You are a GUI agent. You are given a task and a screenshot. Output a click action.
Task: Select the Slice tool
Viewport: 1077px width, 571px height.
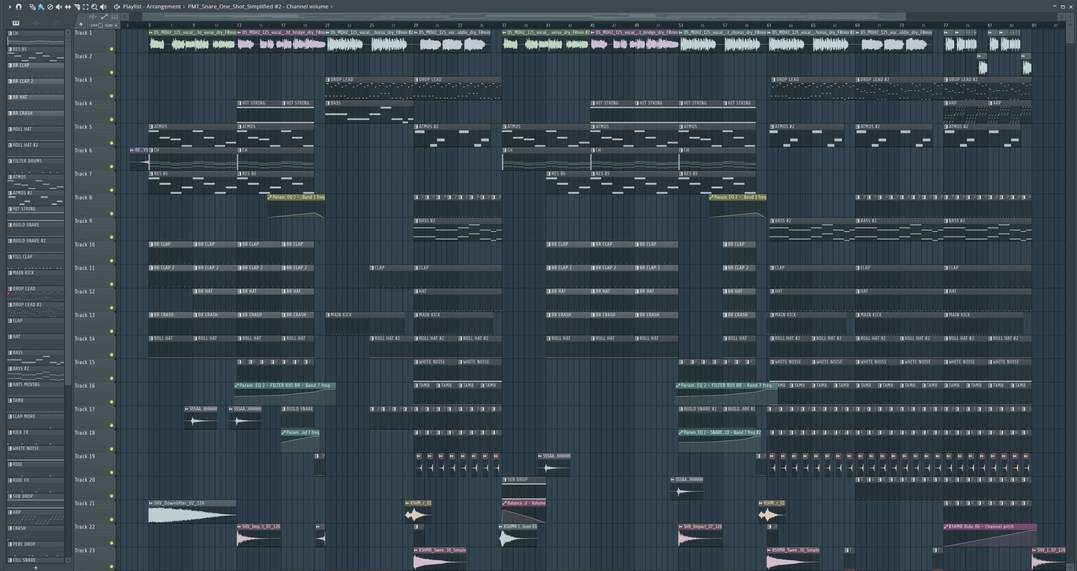77,7
